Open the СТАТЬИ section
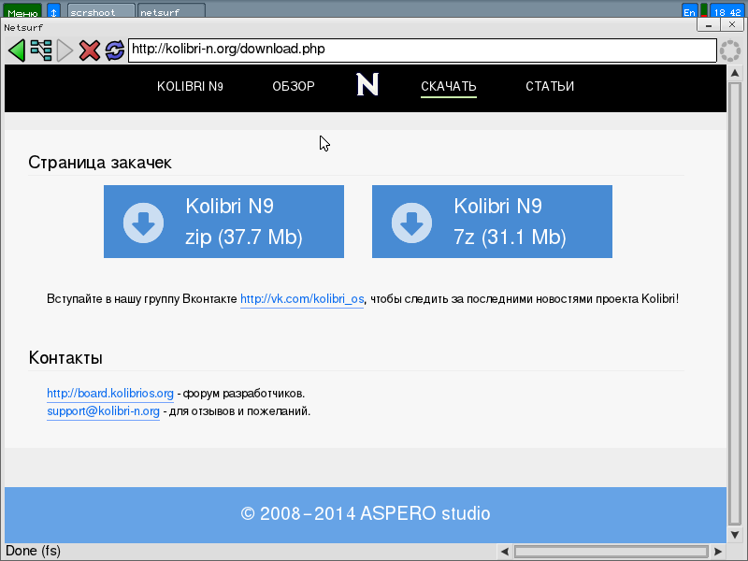748x561 pixels. coord(549,86)
